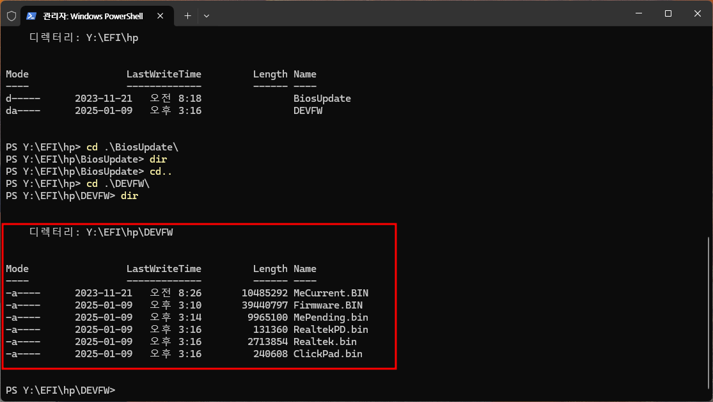Image resolution: width=713 pixels, height=402 pixels.
Task: Click the 오후 3:10 timestamp of Firmware.BIN
Action: click(175, 305)
